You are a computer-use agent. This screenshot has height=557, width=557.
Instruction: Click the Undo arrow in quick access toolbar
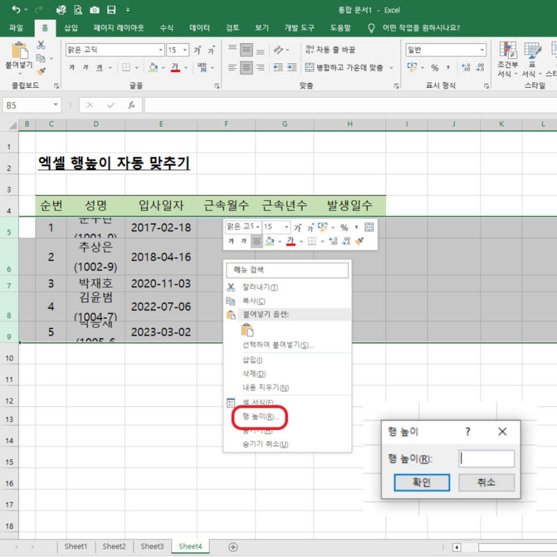tap(16, 10)
